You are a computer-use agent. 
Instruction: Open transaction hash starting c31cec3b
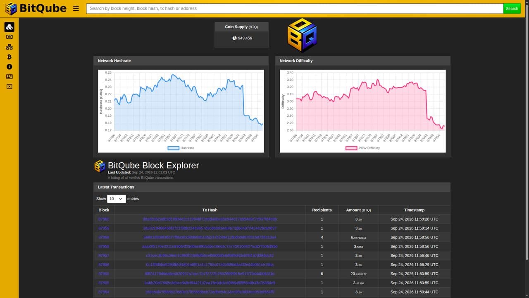pos(210,255)
